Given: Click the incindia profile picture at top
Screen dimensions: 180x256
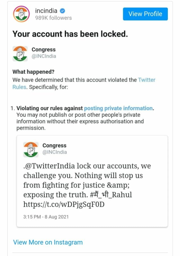Looking at the screenshot, I should click(21, 14).
